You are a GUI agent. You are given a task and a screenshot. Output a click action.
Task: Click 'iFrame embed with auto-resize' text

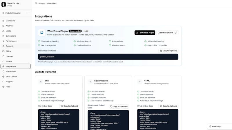[x=57, y=84]
